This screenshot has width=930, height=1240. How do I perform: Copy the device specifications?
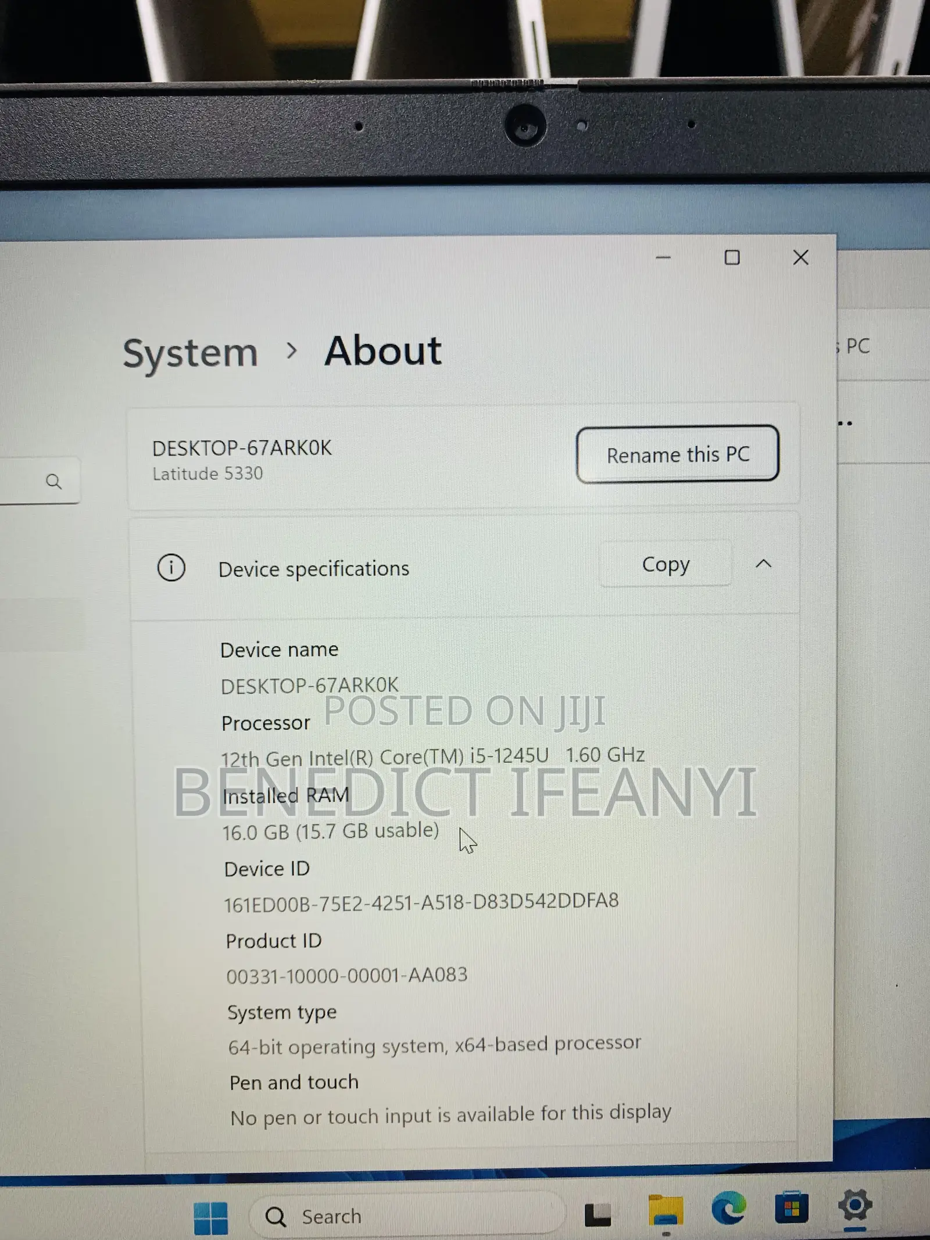(x=666, y=564)
